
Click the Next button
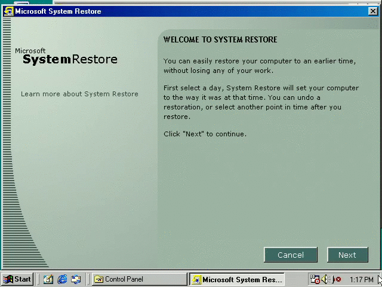[347, 255]
